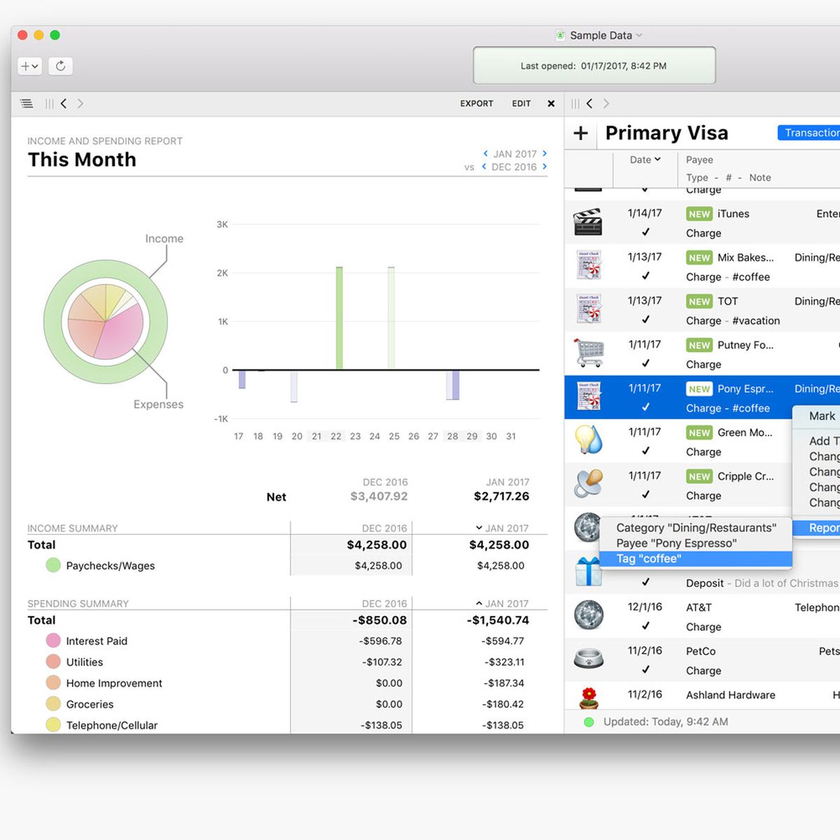Click the refresh icon in the toolbar
Image resolution: width=840 pixels, height=840 pixels.
coord(61,66)
